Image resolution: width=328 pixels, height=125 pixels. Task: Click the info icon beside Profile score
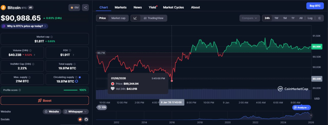tap(20, 90)
